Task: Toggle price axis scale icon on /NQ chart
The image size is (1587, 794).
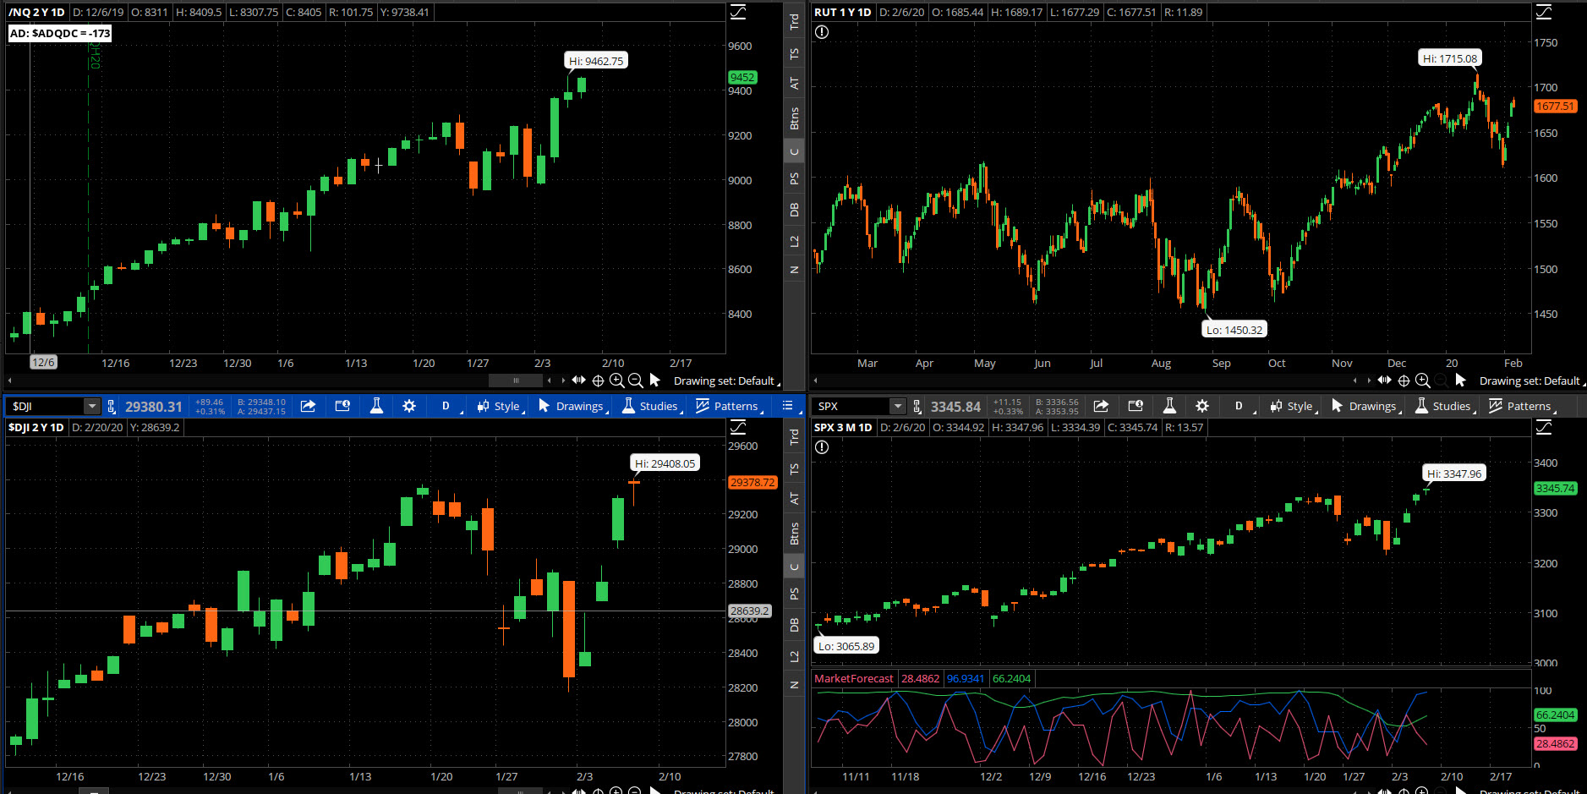Action: tap(738, 12)
